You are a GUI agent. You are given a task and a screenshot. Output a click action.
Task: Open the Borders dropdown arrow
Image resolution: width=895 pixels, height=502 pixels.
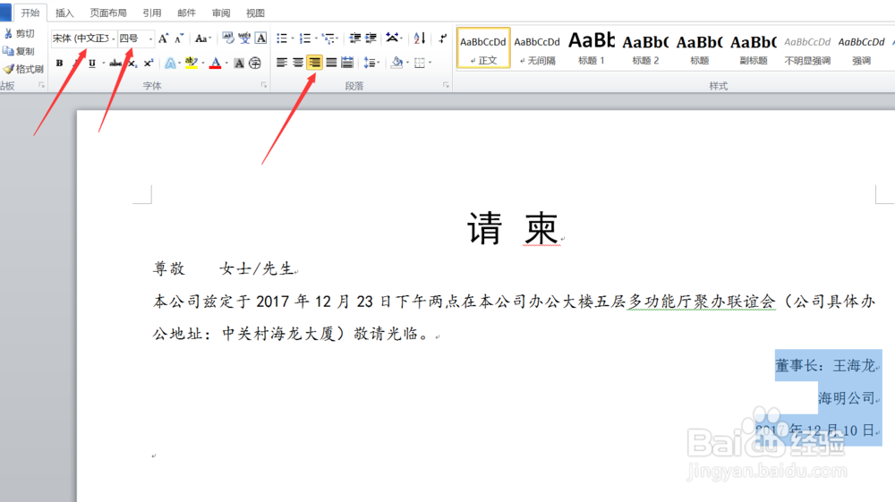[430, 63]
